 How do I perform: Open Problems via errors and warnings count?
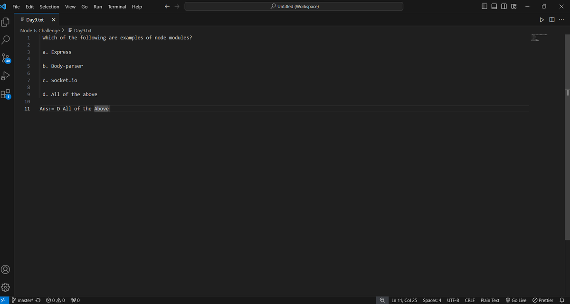tap(56, 300)
